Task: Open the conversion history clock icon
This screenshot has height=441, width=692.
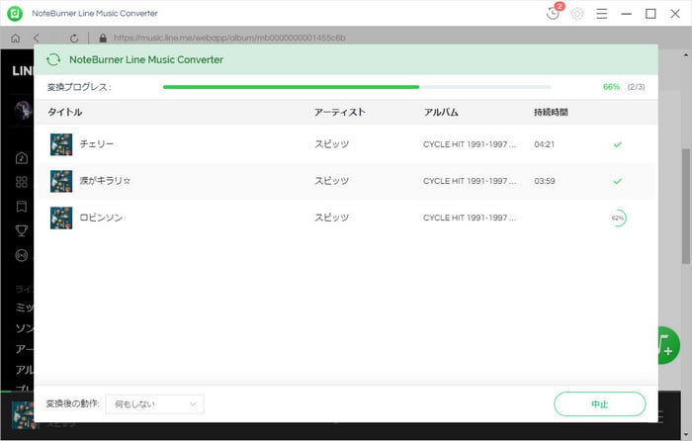Action: pyautogui.click(x=553, y=13)
